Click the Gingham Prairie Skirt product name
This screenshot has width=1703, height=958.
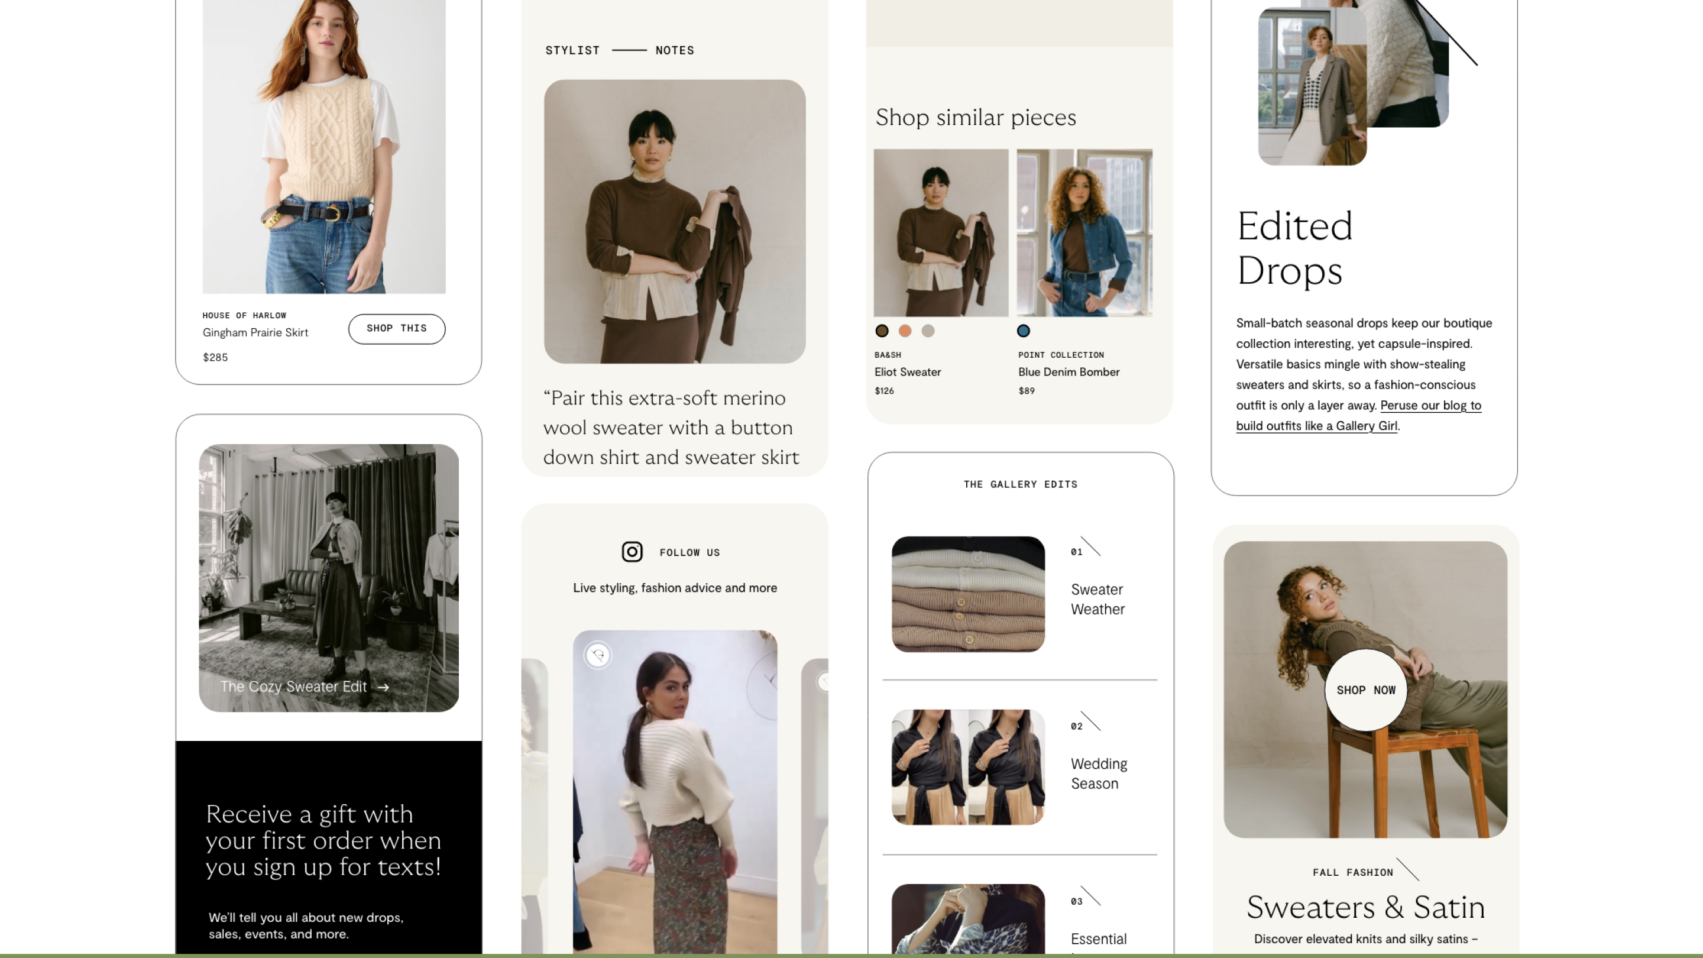point(255,332)
